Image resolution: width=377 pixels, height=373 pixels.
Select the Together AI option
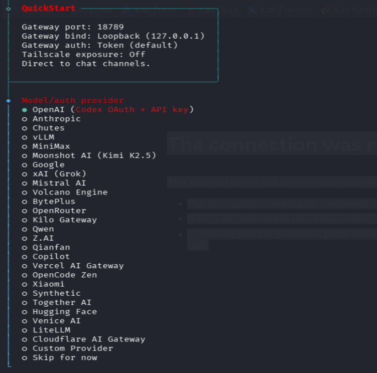pos(57,303)
